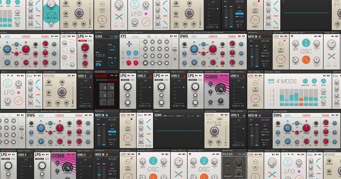This screenshot has height=179, width=341.
Task: Click the FEEDBACK knob in Rounds Delay
Action: [x=214, y=131]
